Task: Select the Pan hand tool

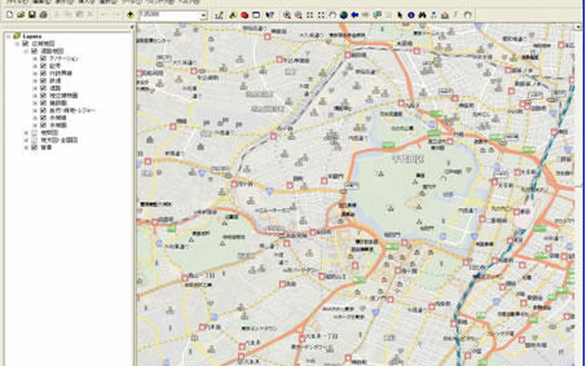Action: (x=332, y=16)
